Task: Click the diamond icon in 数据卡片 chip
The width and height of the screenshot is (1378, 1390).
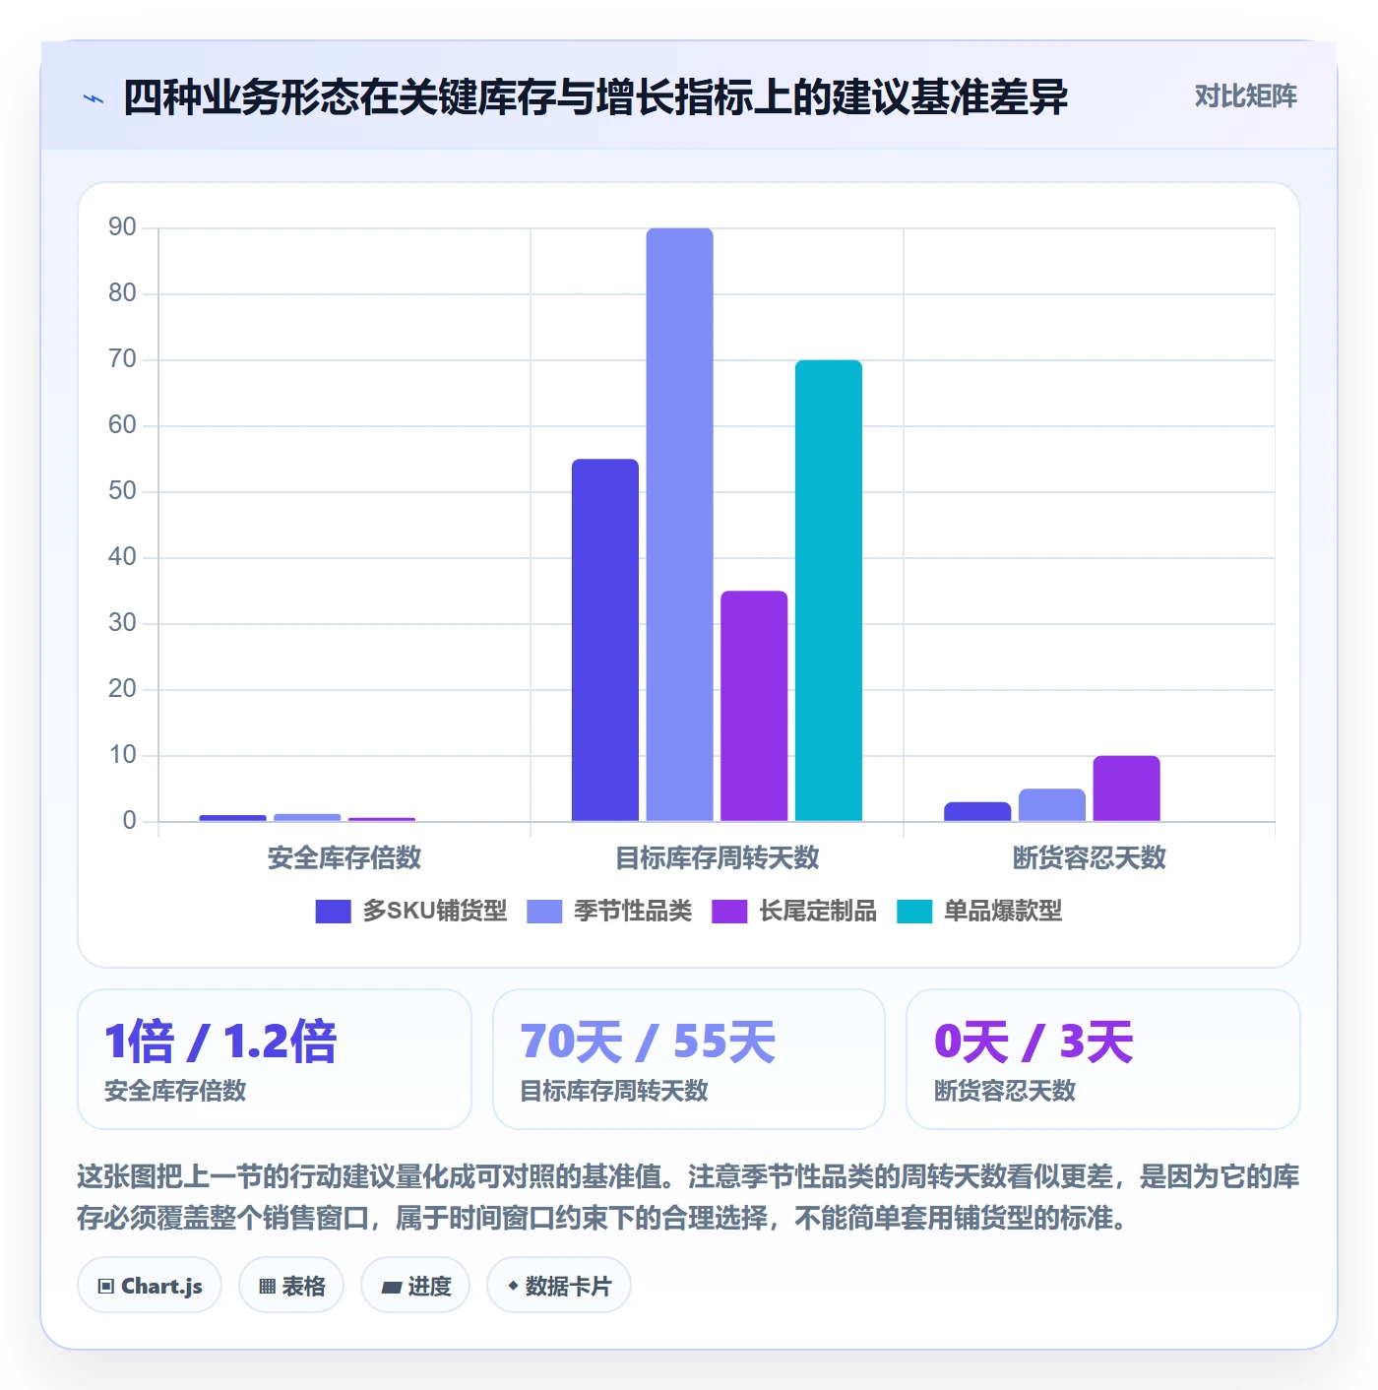Action: coord(513,1286)
